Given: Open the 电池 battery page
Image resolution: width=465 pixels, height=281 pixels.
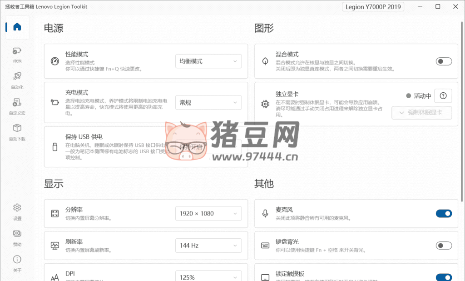Looking at the screenshot, I should (x=17, y=55).
